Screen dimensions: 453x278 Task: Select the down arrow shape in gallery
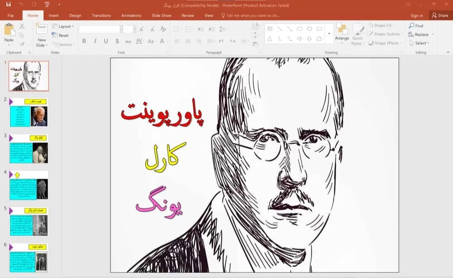309,38
